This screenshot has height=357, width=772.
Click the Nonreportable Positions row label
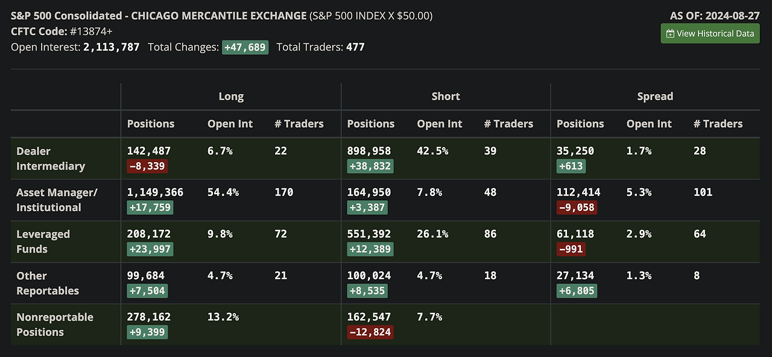(55, 324)
